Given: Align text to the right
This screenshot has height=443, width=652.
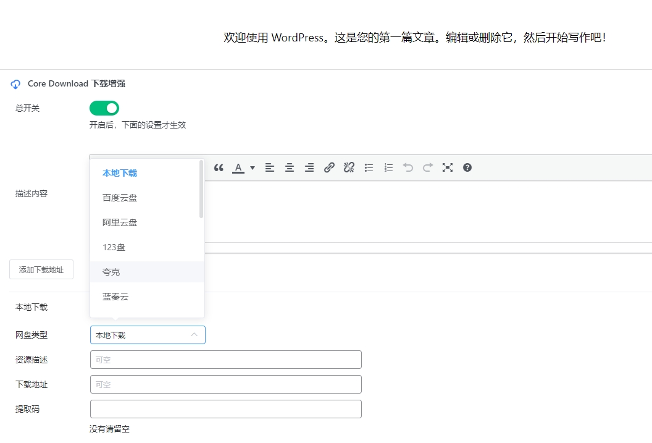Looking at the screenshot, I should coord(309,167).
